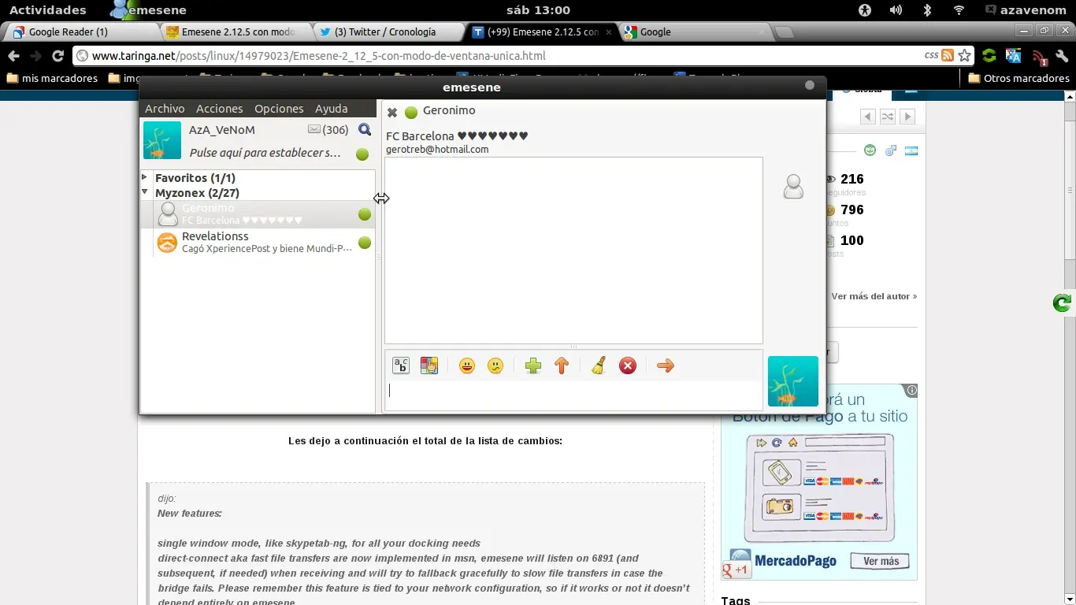Open the Actividades overview
The height and width of the screenshot is (605, 1076).
point(48,10)
